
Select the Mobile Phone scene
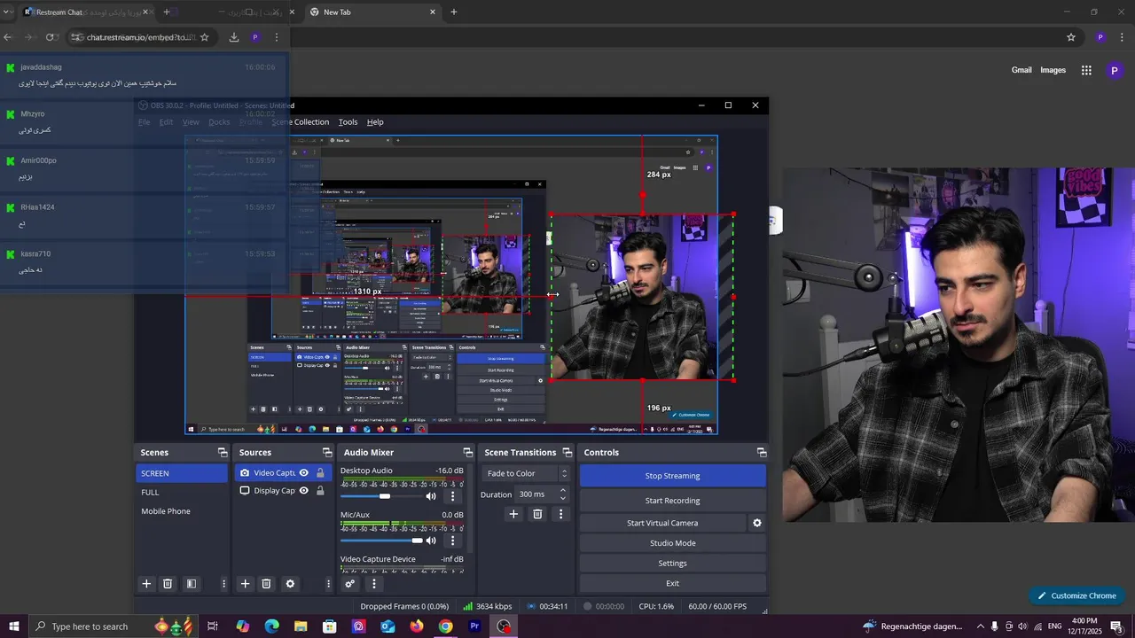coord(182,511)
